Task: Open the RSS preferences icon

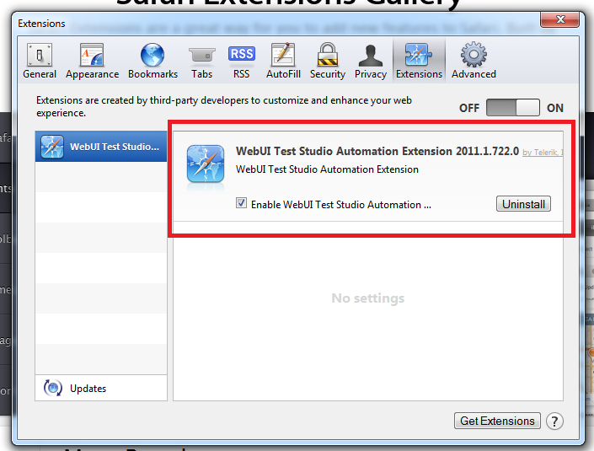Action: coord(242,54)
